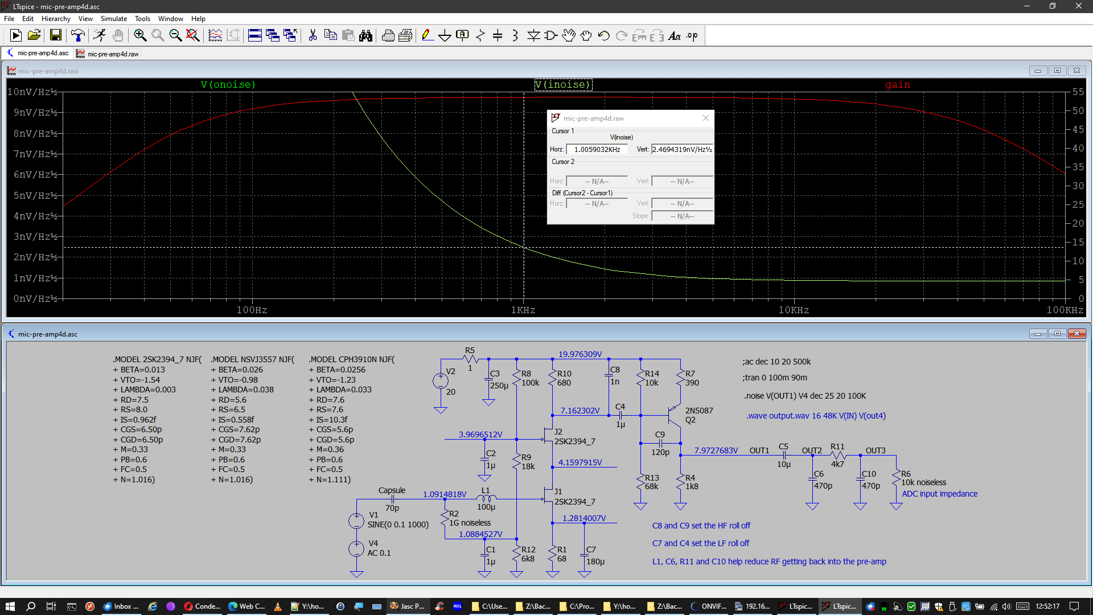Click the New Schematic toolbar icon
Image resolution: width=1093 pixels, height=615 pixels.
(16, 36)
